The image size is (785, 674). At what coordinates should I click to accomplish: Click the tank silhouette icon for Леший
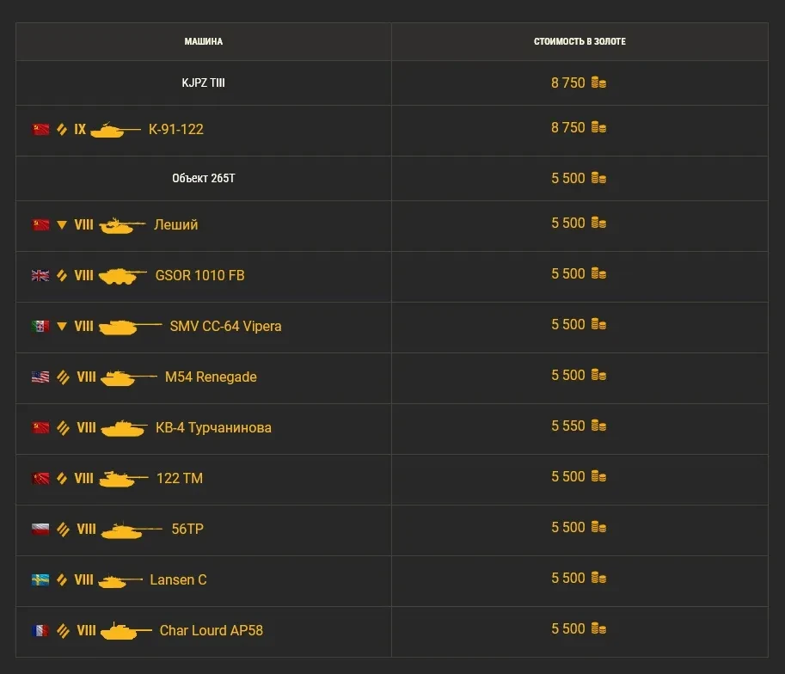[122, 226]
